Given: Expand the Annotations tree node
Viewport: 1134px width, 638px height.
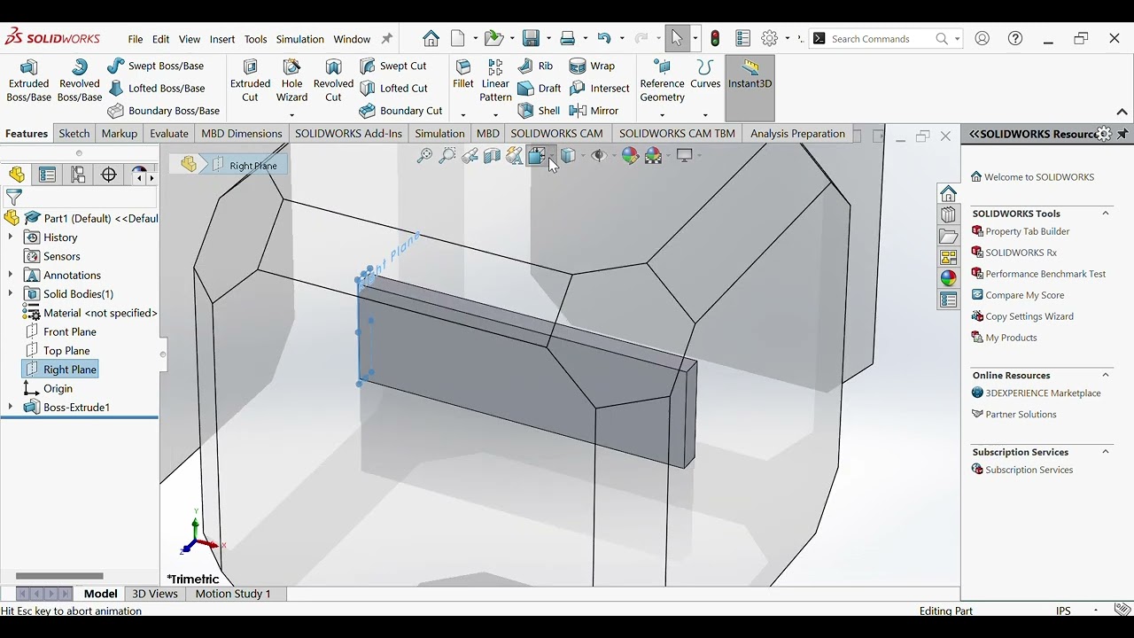Looking at the screenshot, I should [11, 275].
